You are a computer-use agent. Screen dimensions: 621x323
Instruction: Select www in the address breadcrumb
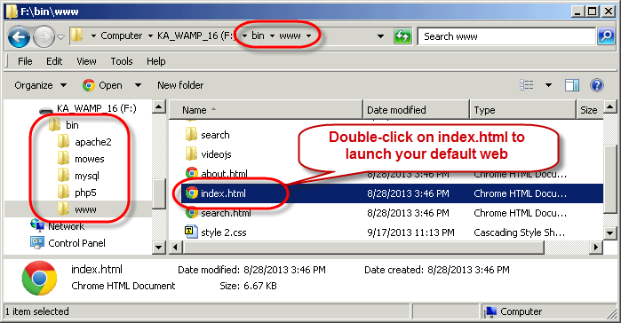(x=290, y=36)
